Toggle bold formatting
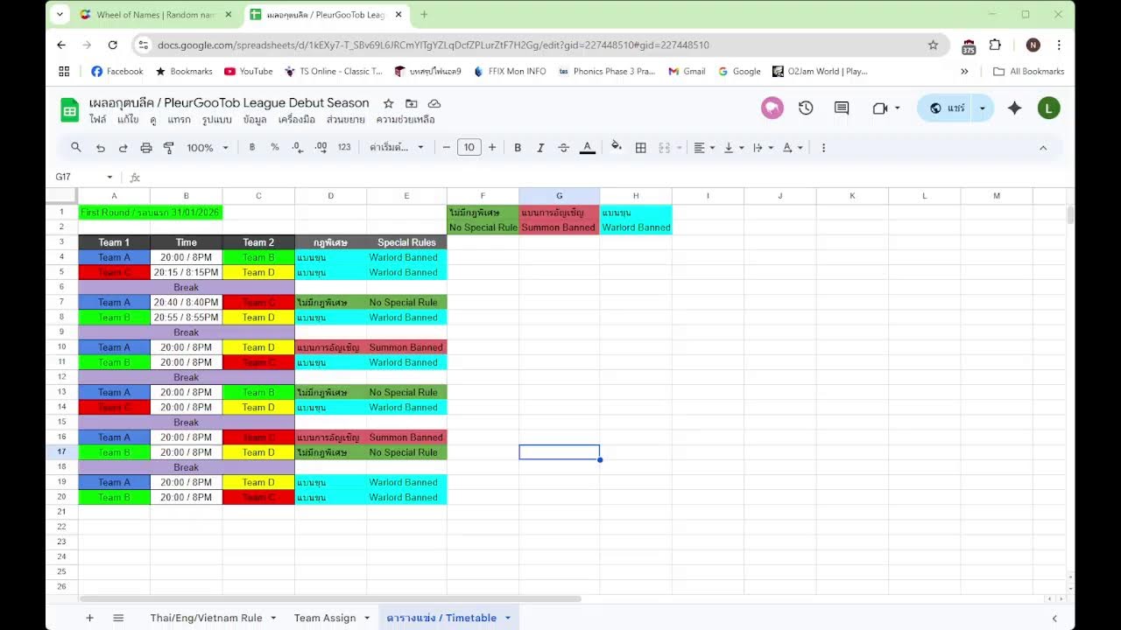Viewport: 1121px width, 630px height. pos(518,148)
